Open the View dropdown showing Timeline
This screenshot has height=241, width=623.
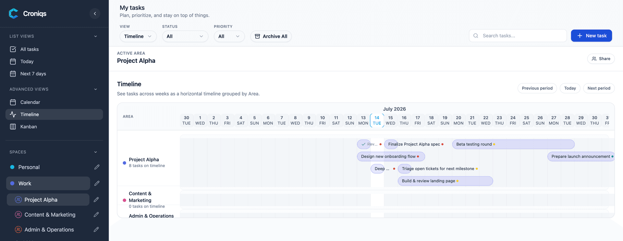pos(138,36)
